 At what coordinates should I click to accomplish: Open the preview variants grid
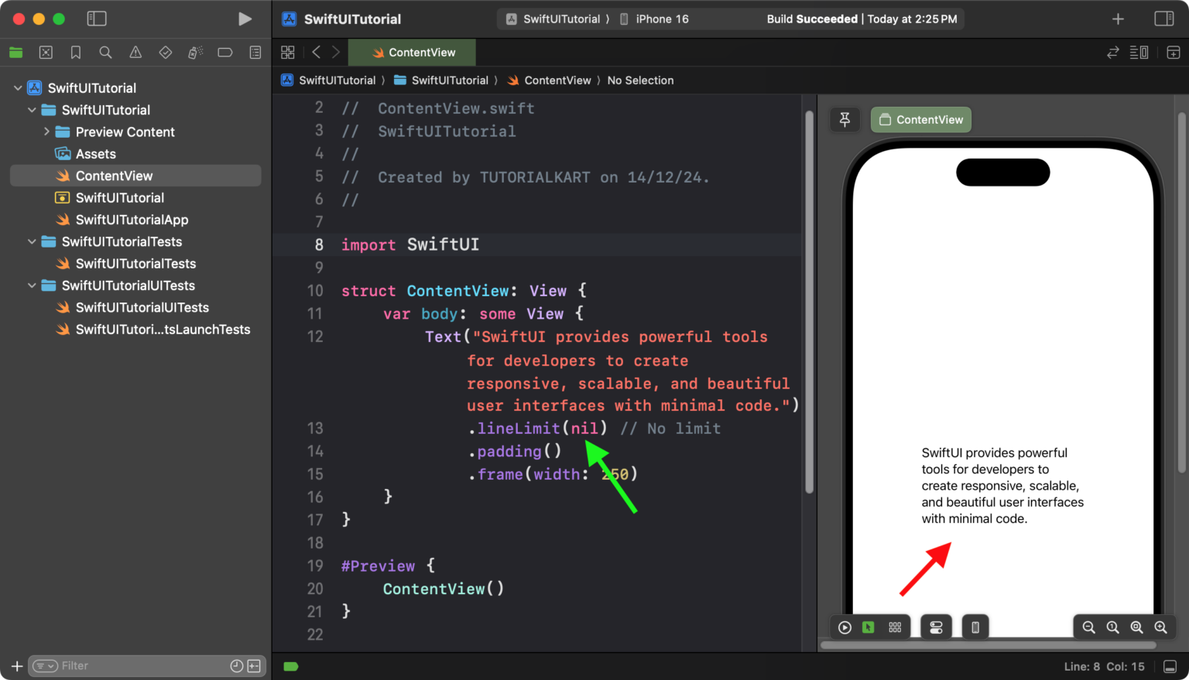[x=895, y=627]
